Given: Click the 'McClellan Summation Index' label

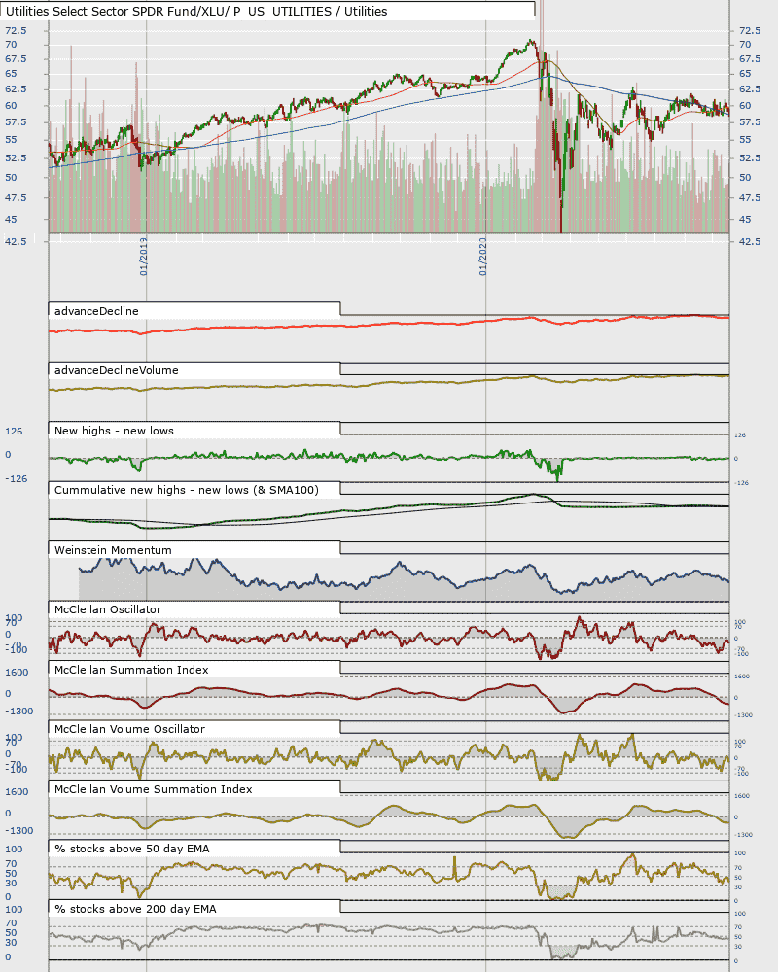Looking at the screenshot, I should tap(131, 670).
